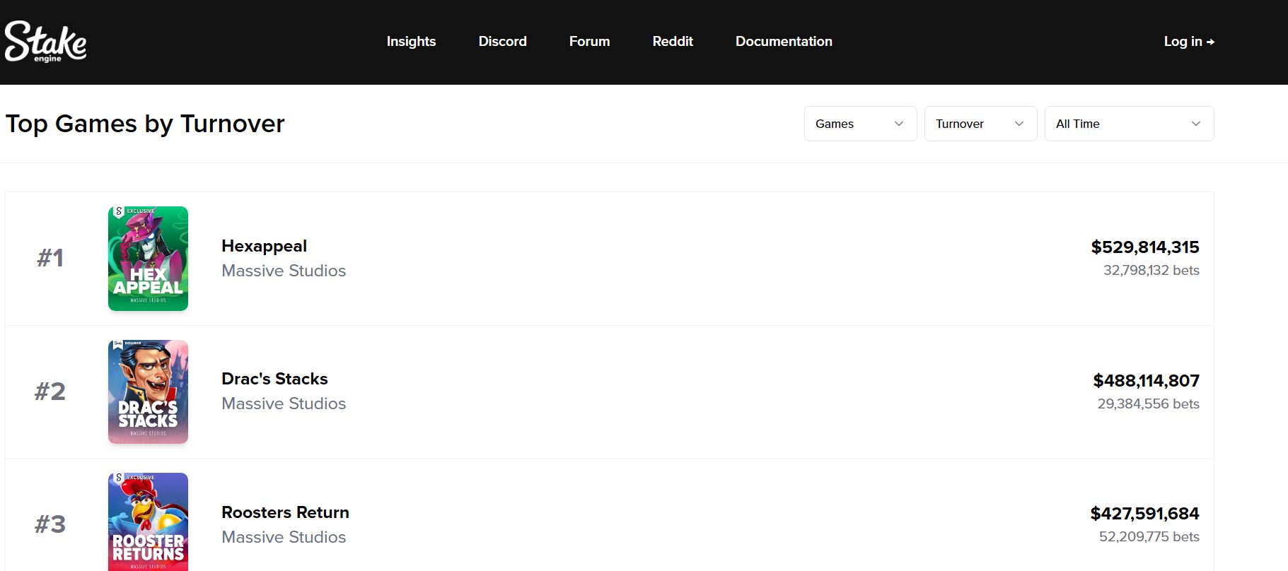The image size is (1288, 571).
Task: Click the #3 rank label
Action: click(50, 524)
